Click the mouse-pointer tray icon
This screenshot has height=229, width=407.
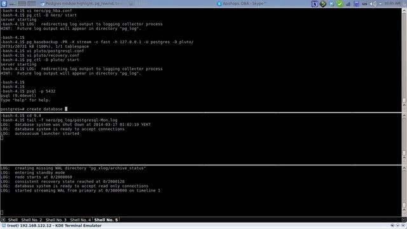pyautogui.click(x=314, y=4)
